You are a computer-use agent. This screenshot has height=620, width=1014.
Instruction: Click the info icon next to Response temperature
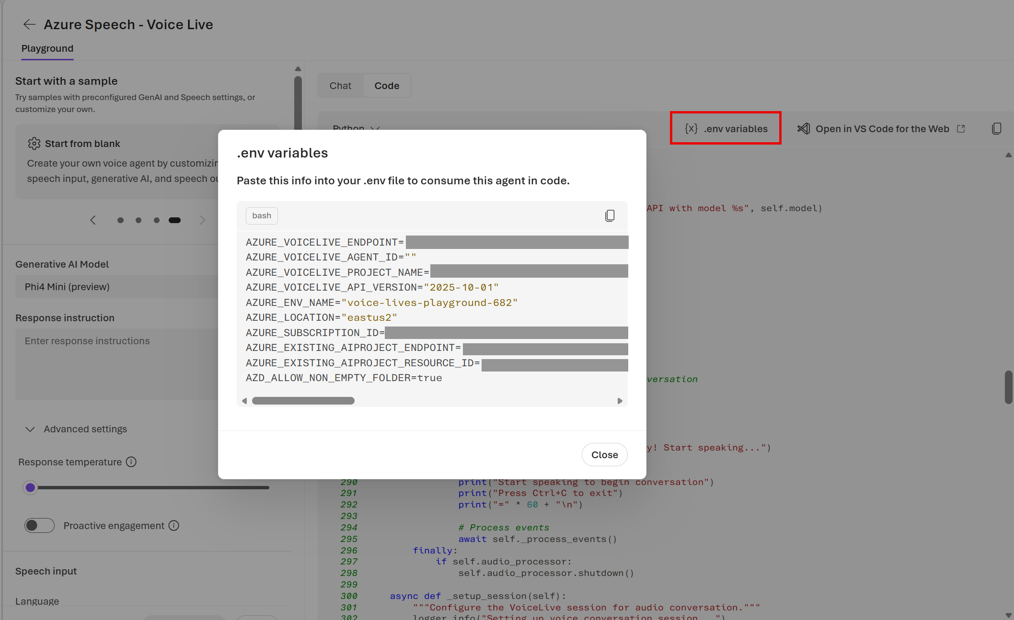[x=131, y=462]
